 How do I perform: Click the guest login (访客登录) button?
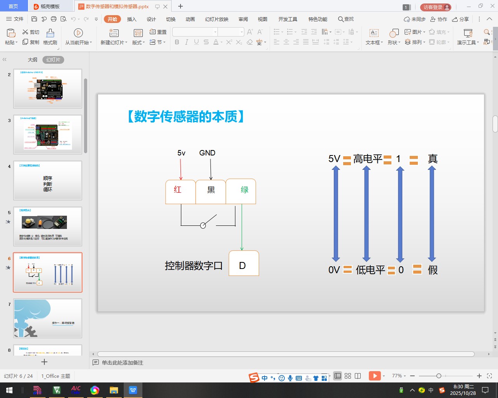(x=435, y=7)
